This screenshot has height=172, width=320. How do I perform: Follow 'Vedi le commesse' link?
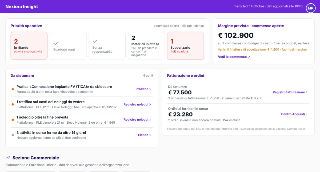tap(234, 57)
